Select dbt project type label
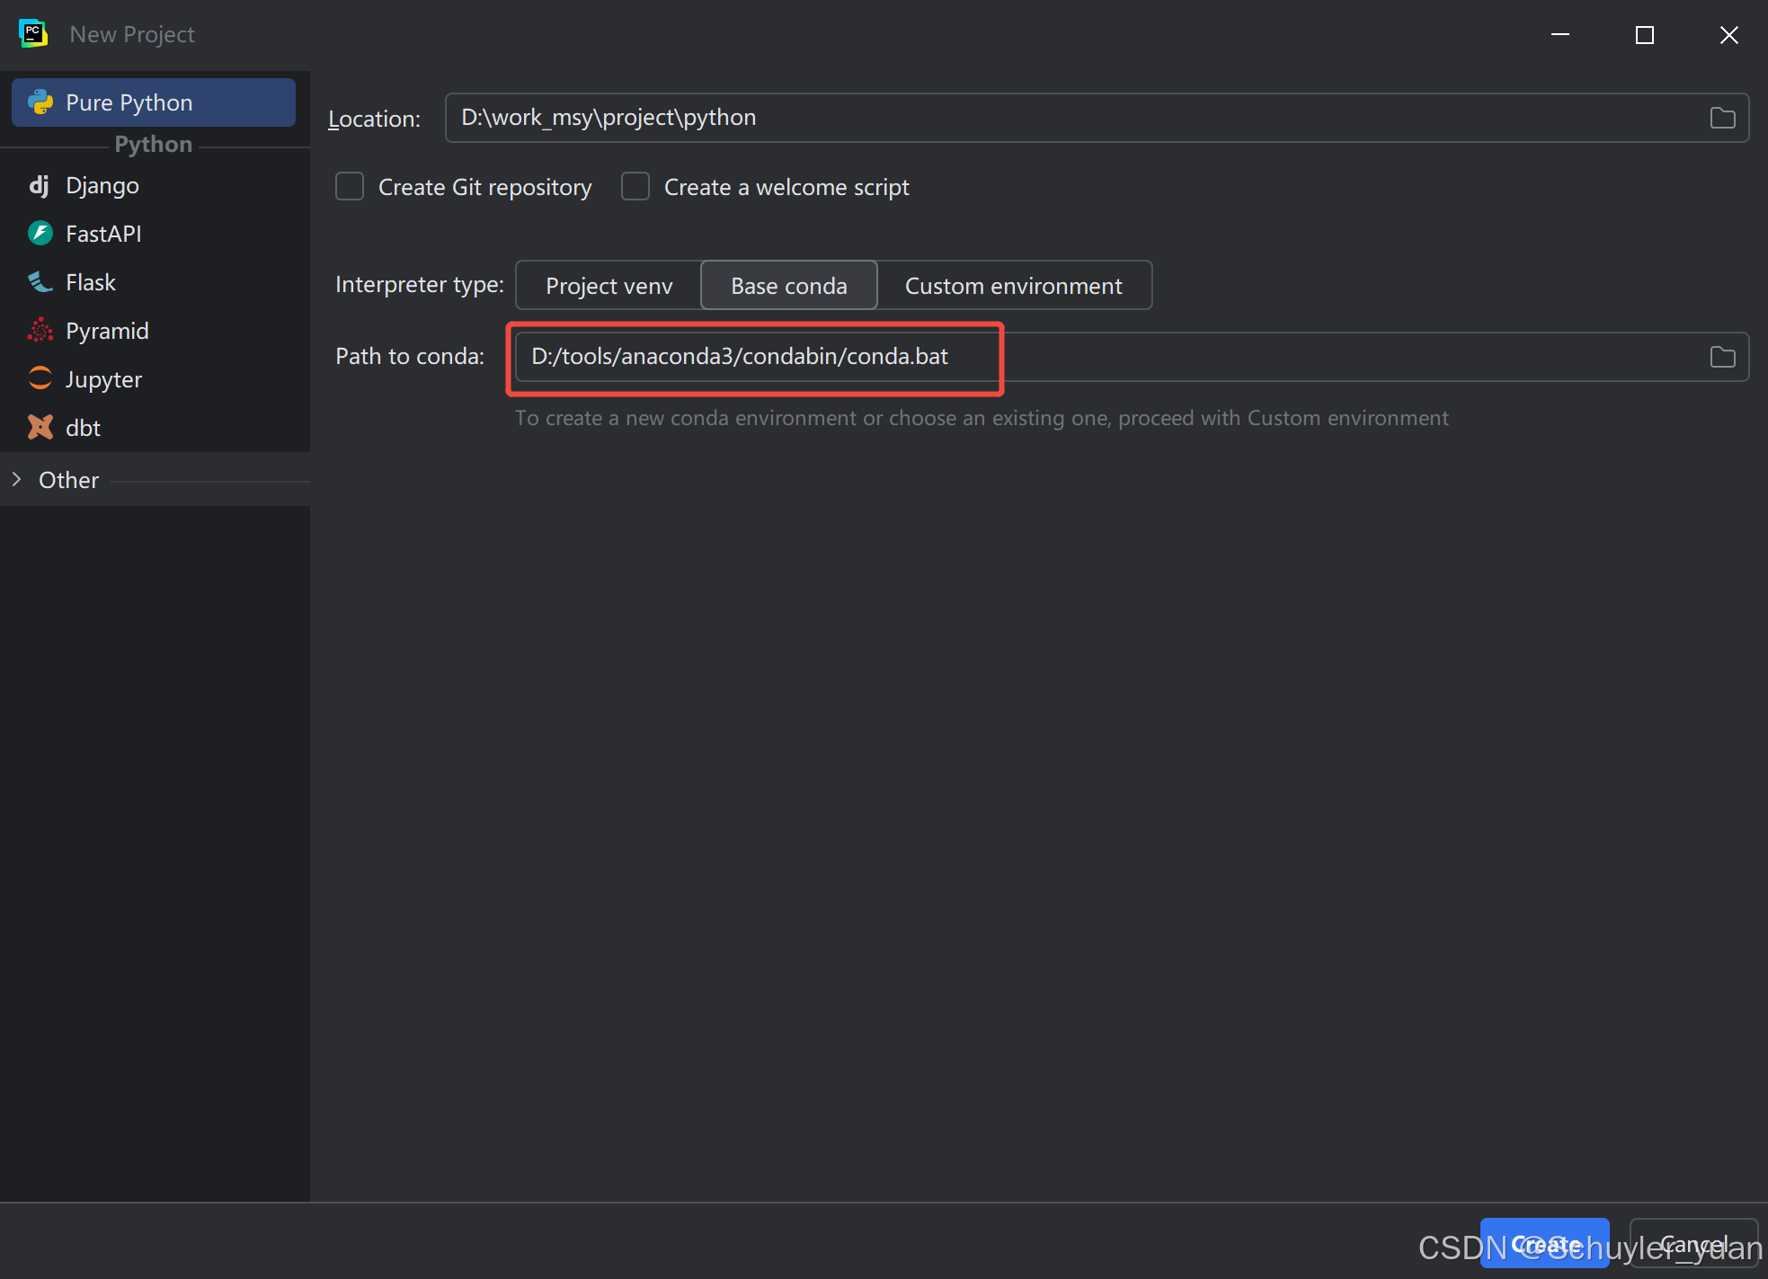Screen dimensions: 1768x1279 [83, 428]
